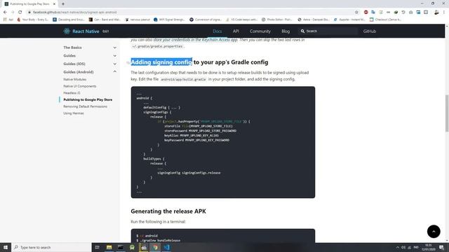The image size is (449, 252).
Task: Click the page vertical scrollbar thumb
Action: pyautogui.click(x=447, y=113)
